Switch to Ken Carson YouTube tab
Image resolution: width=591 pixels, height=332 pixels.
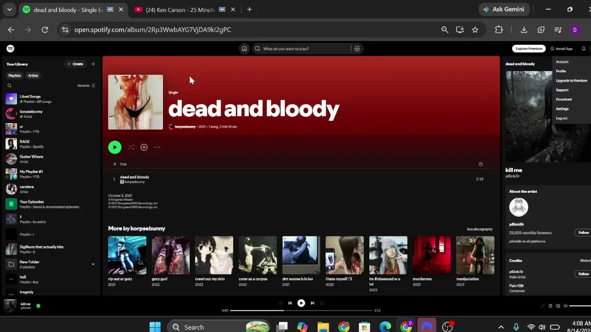(x=180, y=10)
